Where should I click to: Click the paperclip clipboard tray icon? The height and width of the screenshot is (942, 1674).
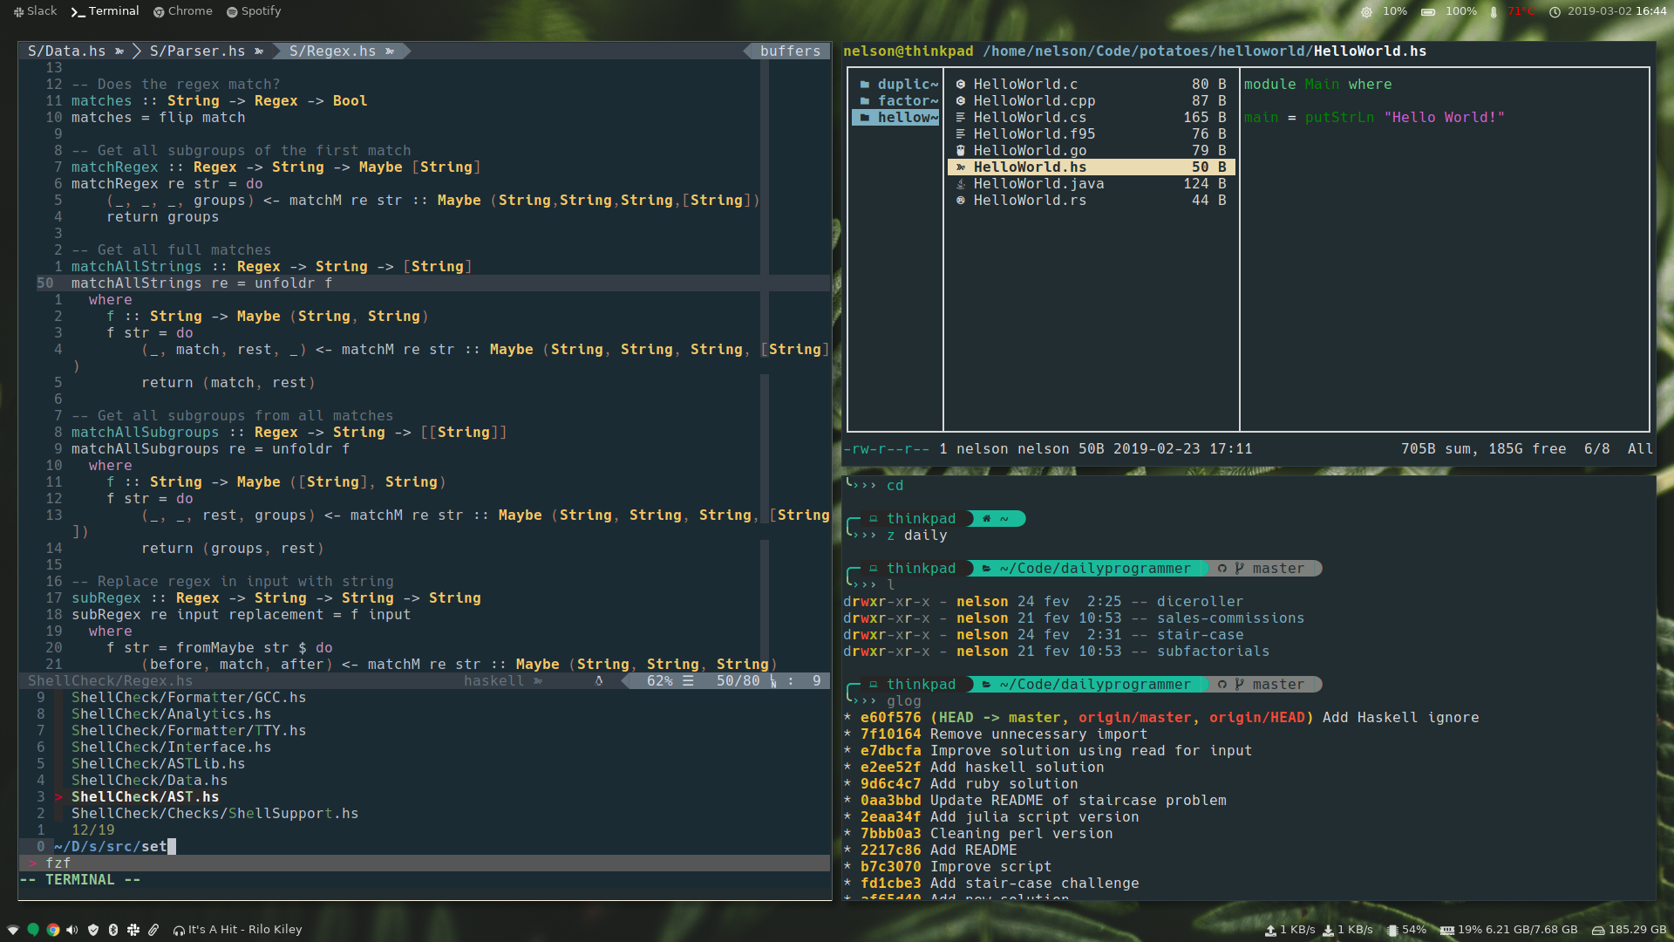coord(153,930)
